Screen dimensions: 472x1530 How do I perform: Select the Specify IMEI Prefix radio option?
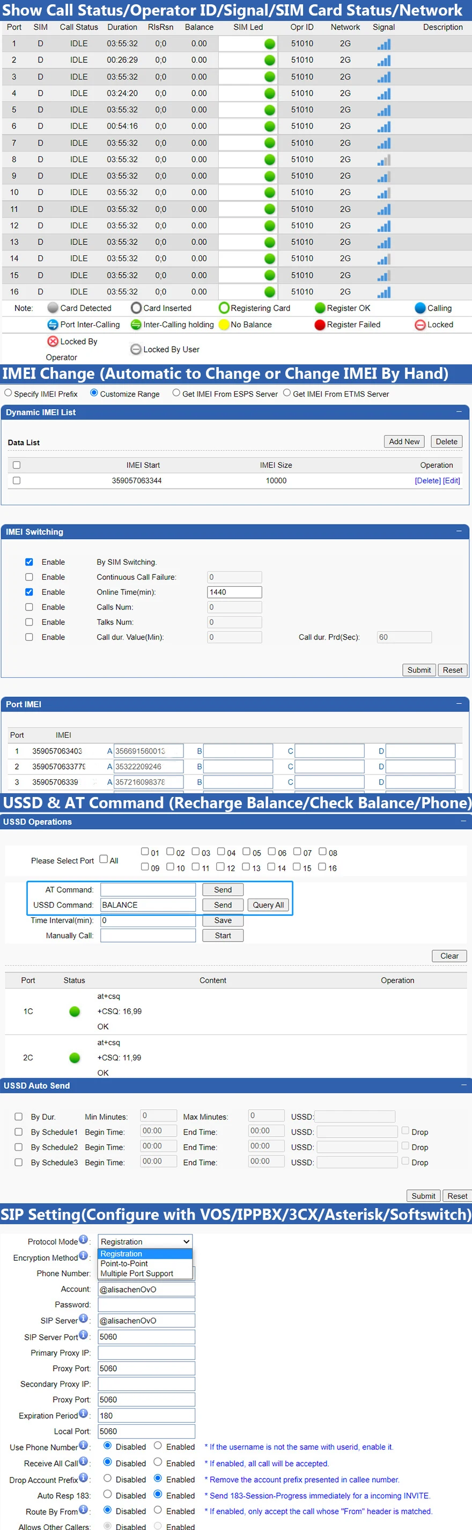(x=8, y=393)
